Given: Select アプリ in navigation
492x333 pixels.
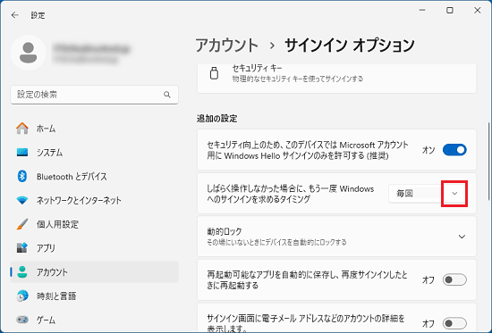Looking at the screenshot, I should coord(94,248).
